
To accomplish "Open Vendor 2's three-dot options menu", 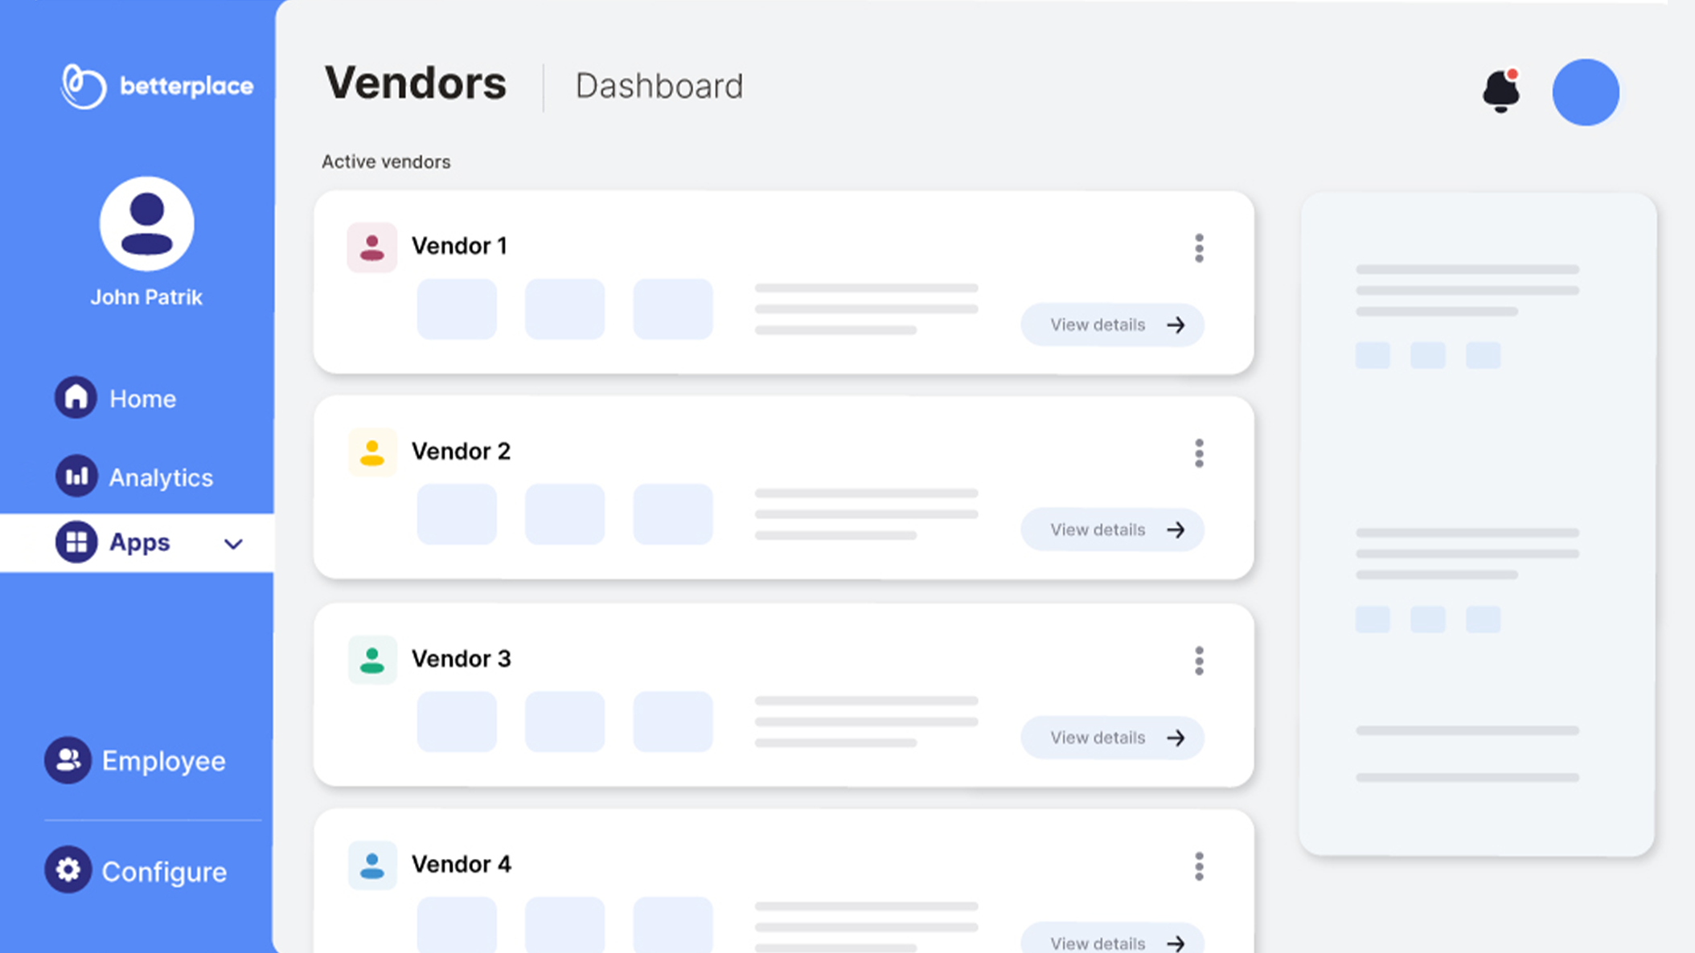I will 1199,453.
